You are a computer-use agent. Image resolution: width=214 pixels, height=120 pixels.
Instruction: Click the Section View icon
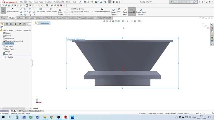pyautogui.click(x=113, y=21)
